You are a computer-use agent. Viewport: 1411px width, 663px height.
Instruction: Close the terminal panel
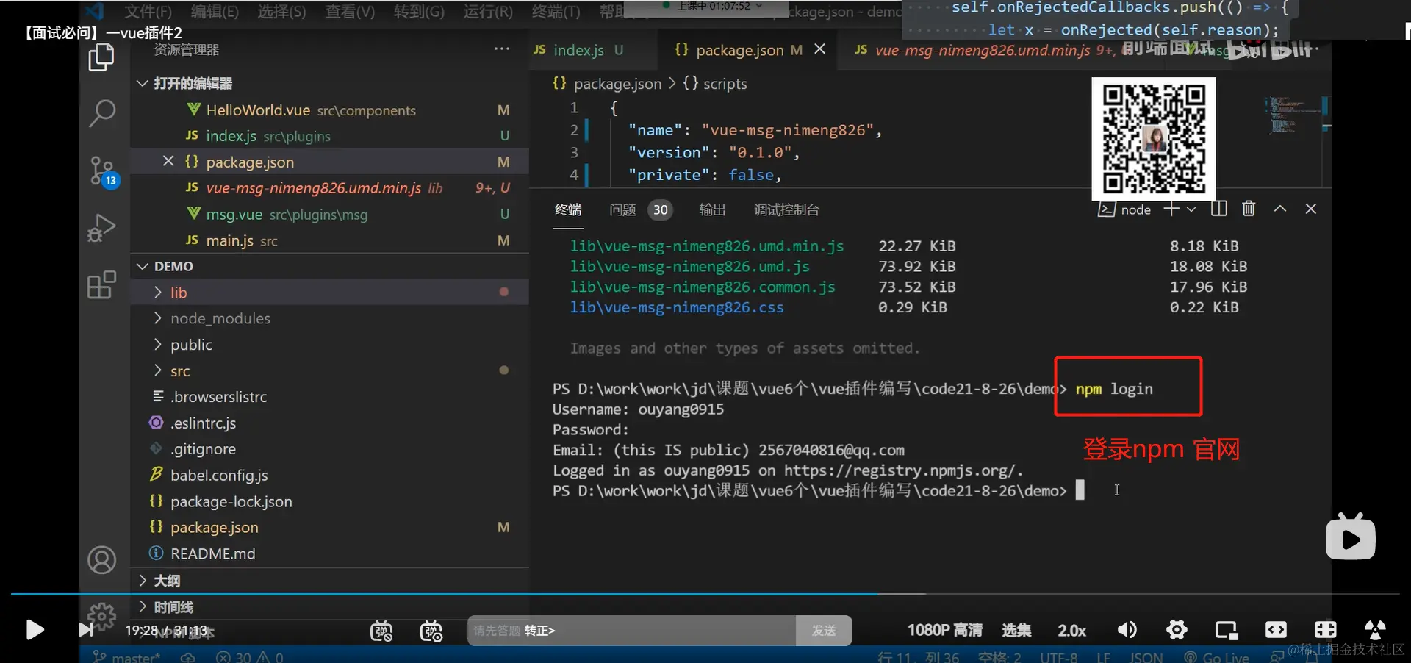[1310, 209]
